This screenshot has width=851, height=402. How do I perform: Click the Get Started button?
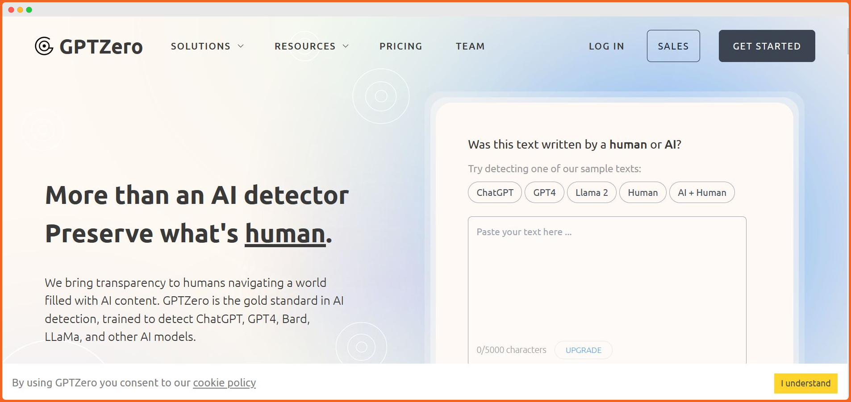click(x=767, y=46)
